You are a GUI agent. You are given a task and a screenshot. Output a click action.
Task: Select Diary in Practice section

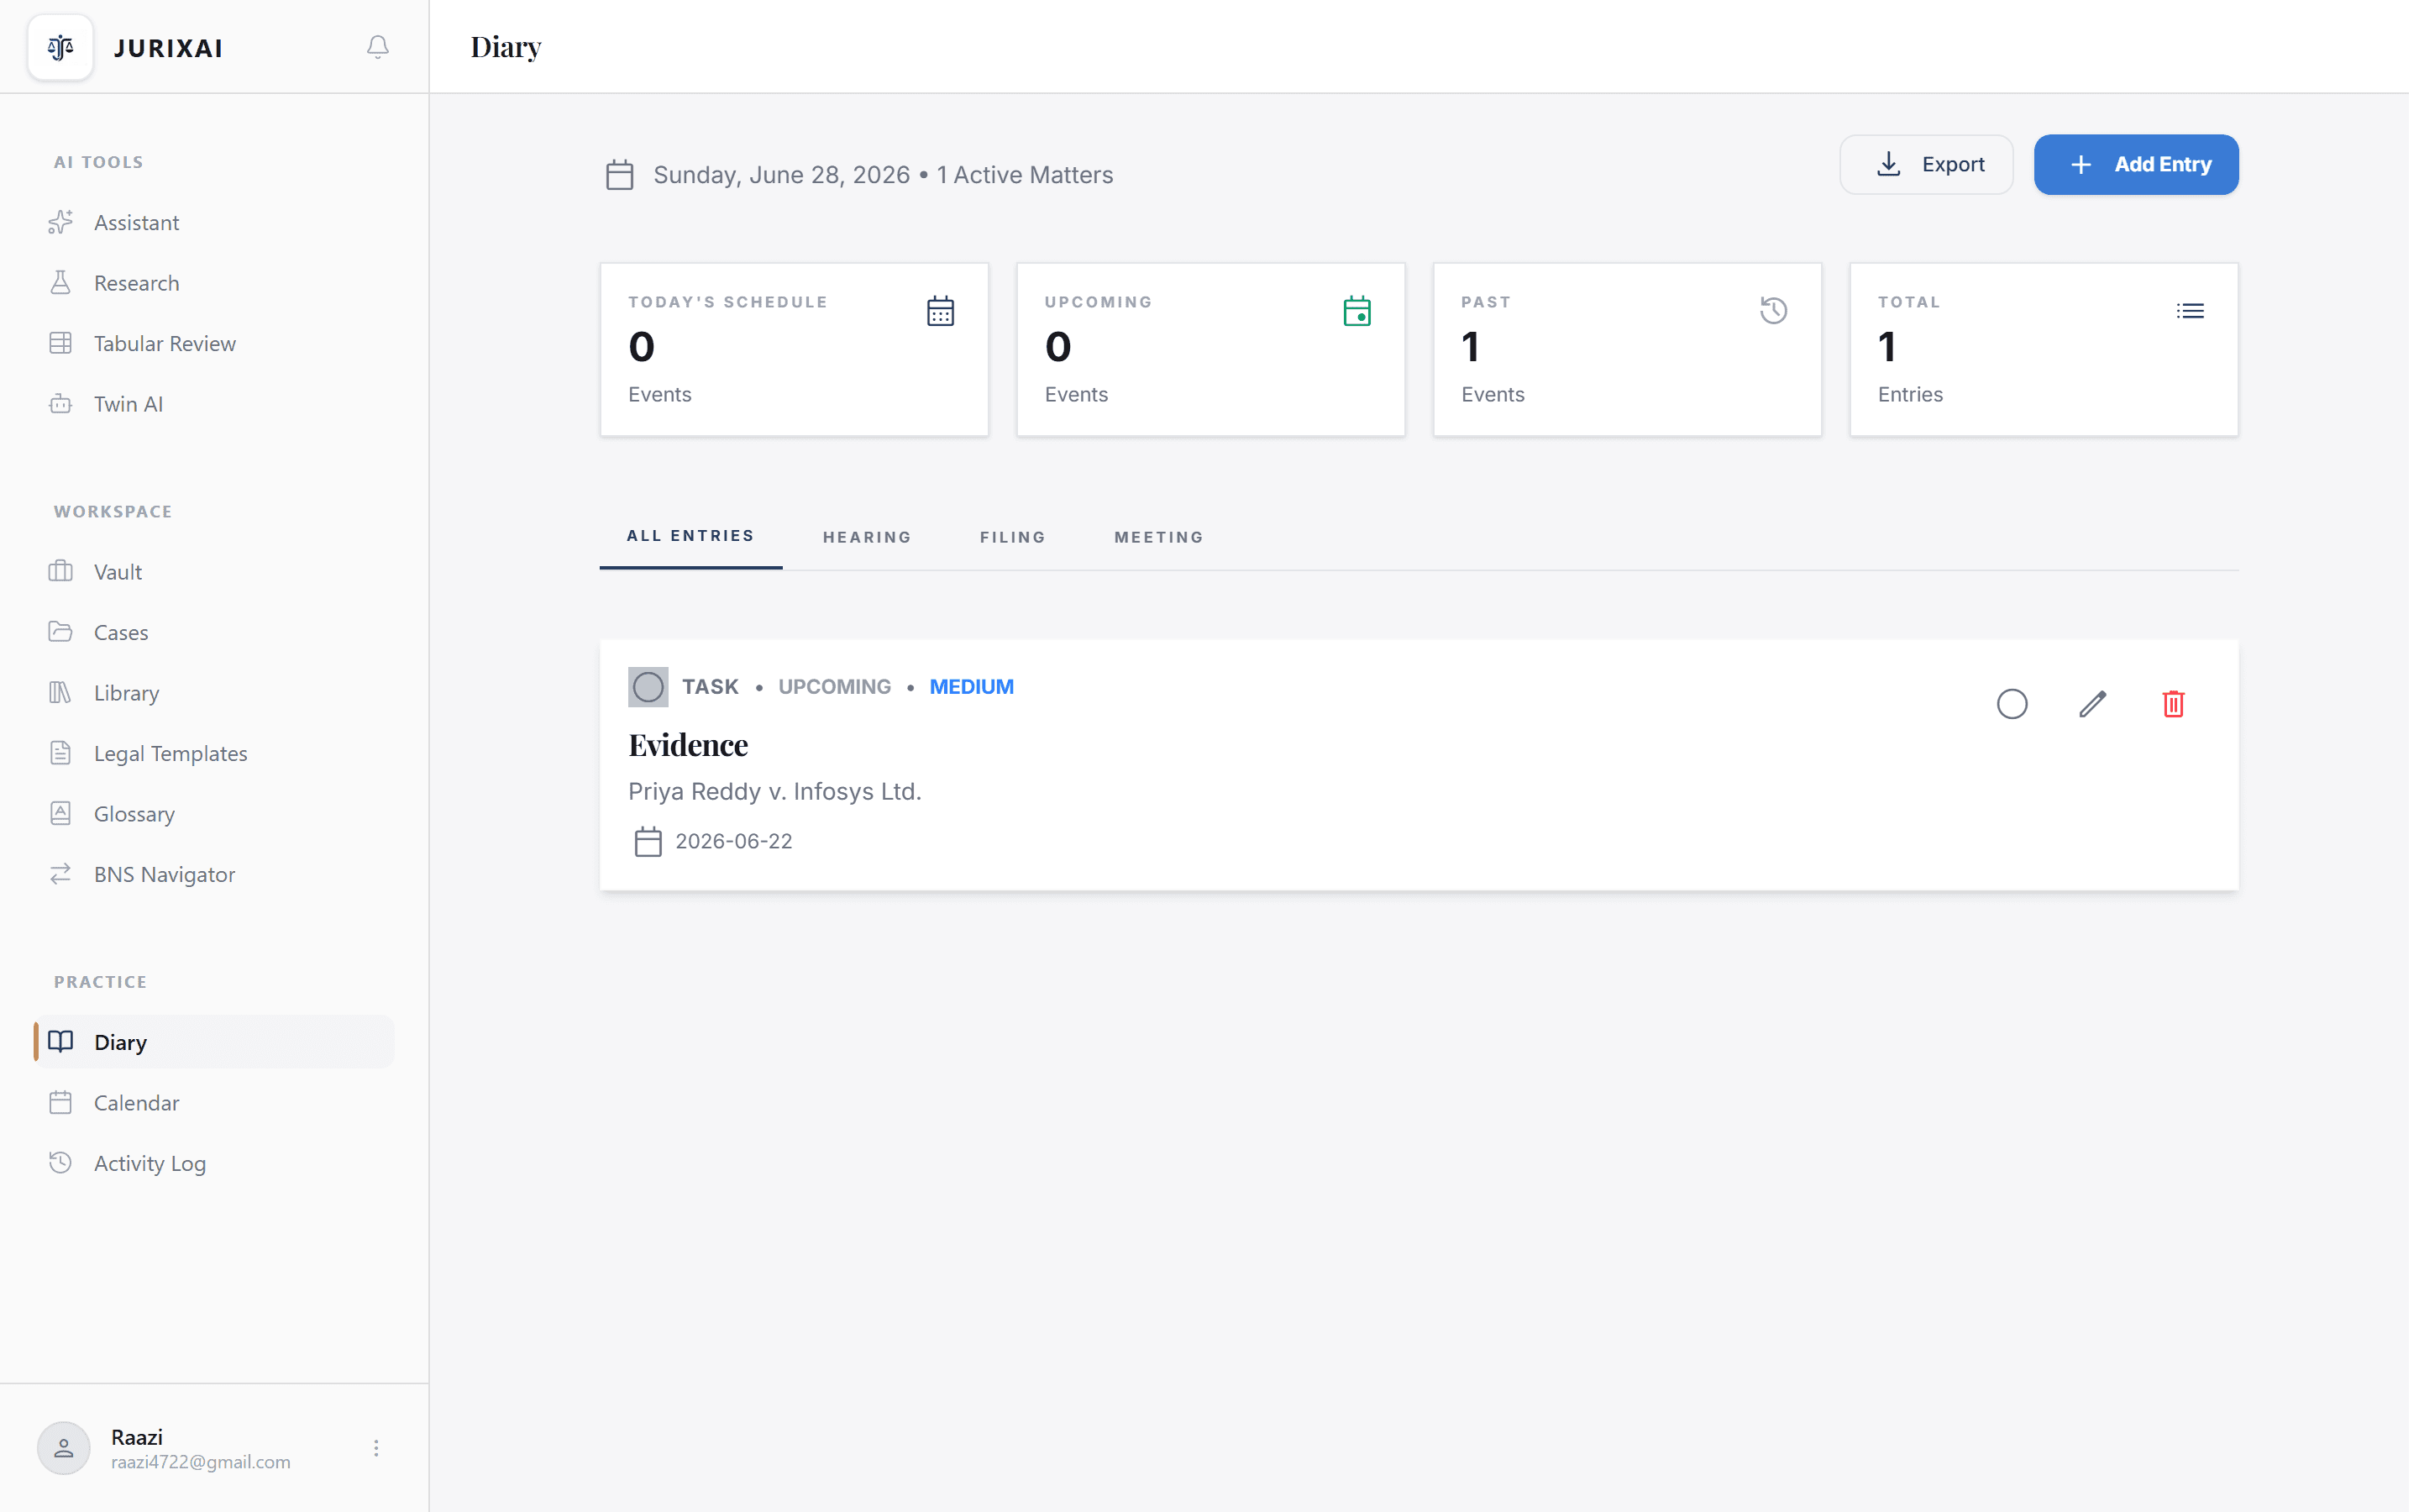(x=214, y=1042)
